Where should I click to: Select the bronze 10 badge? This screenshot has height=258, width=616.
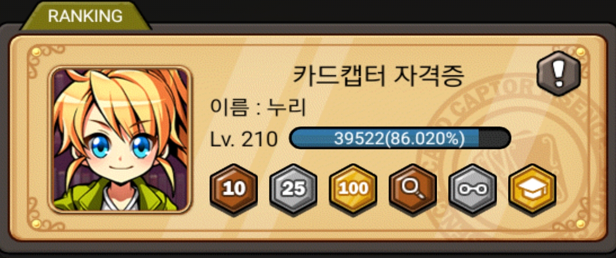(233, 189)
